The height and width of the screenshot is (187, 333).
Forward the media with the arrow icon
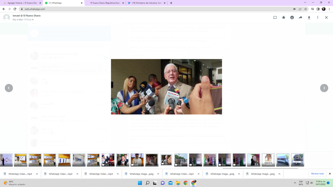(300, 18)
